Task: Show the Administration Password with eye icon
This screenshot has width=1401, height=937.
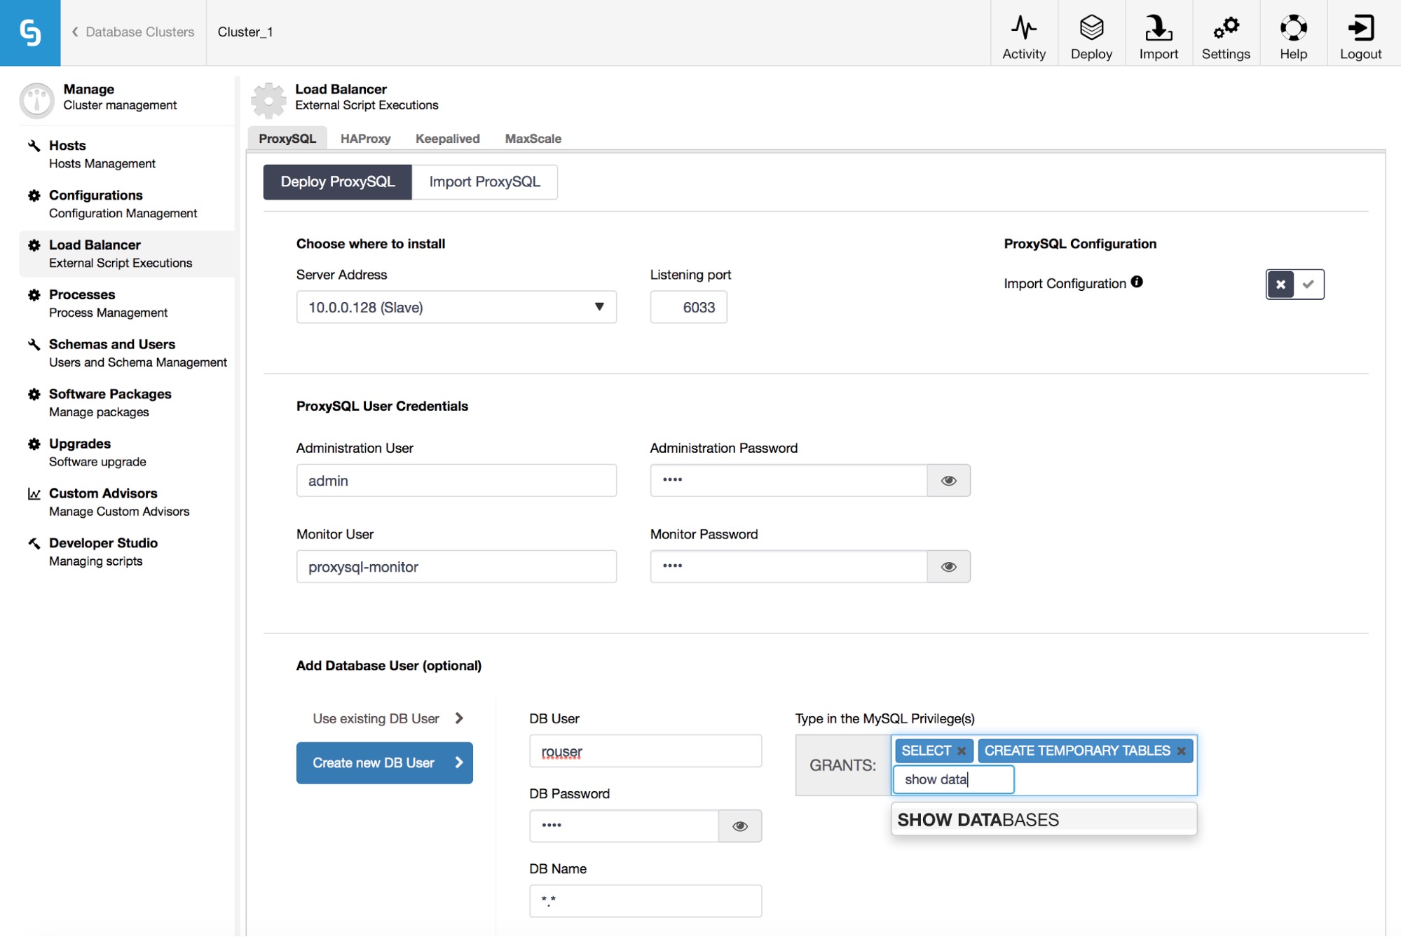Action: click(948, 481)
